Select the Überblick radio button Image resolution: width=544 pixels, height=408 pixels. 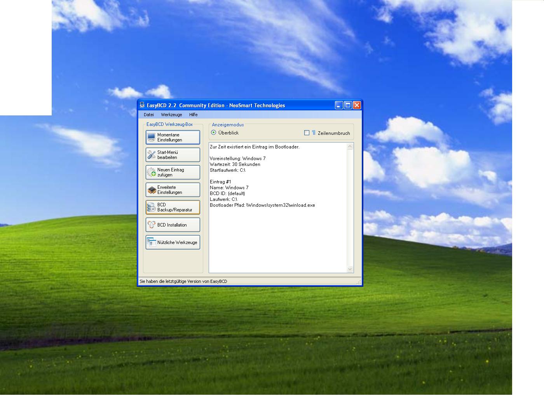(x=213, y=133)
